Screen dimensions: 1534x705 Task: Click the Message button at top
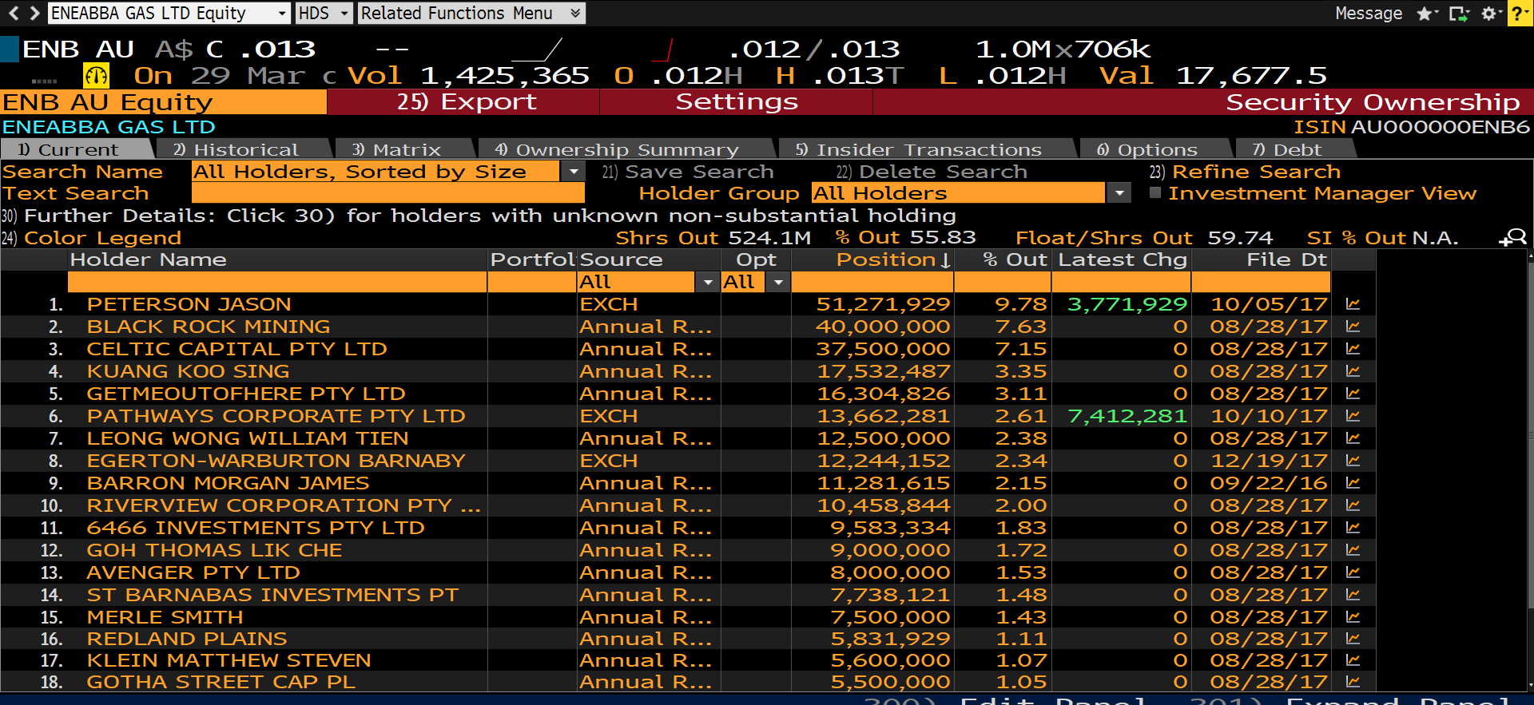click(1369, 14)
